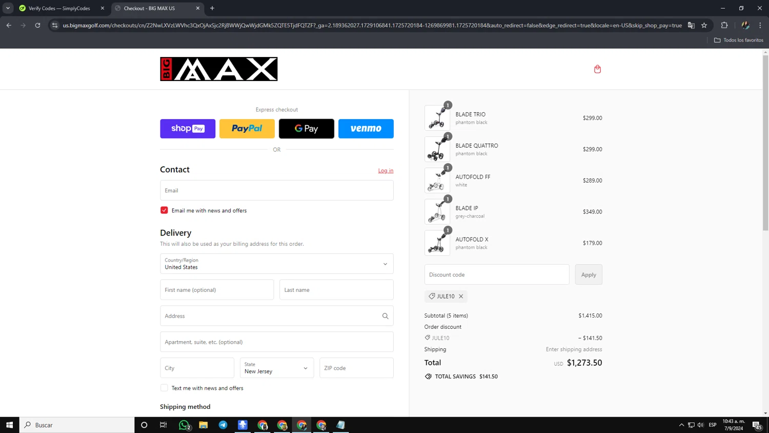The image size is (769, 433).
Task: Open File Explorer from the taskbar
Action: (204, 425)
